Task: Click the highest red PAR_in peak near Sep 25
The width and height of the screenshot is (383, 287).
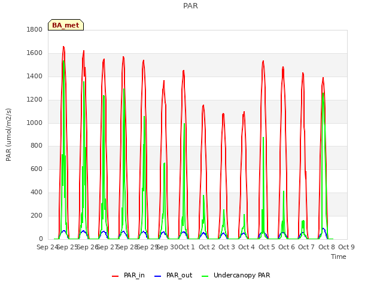Action: 63,47
